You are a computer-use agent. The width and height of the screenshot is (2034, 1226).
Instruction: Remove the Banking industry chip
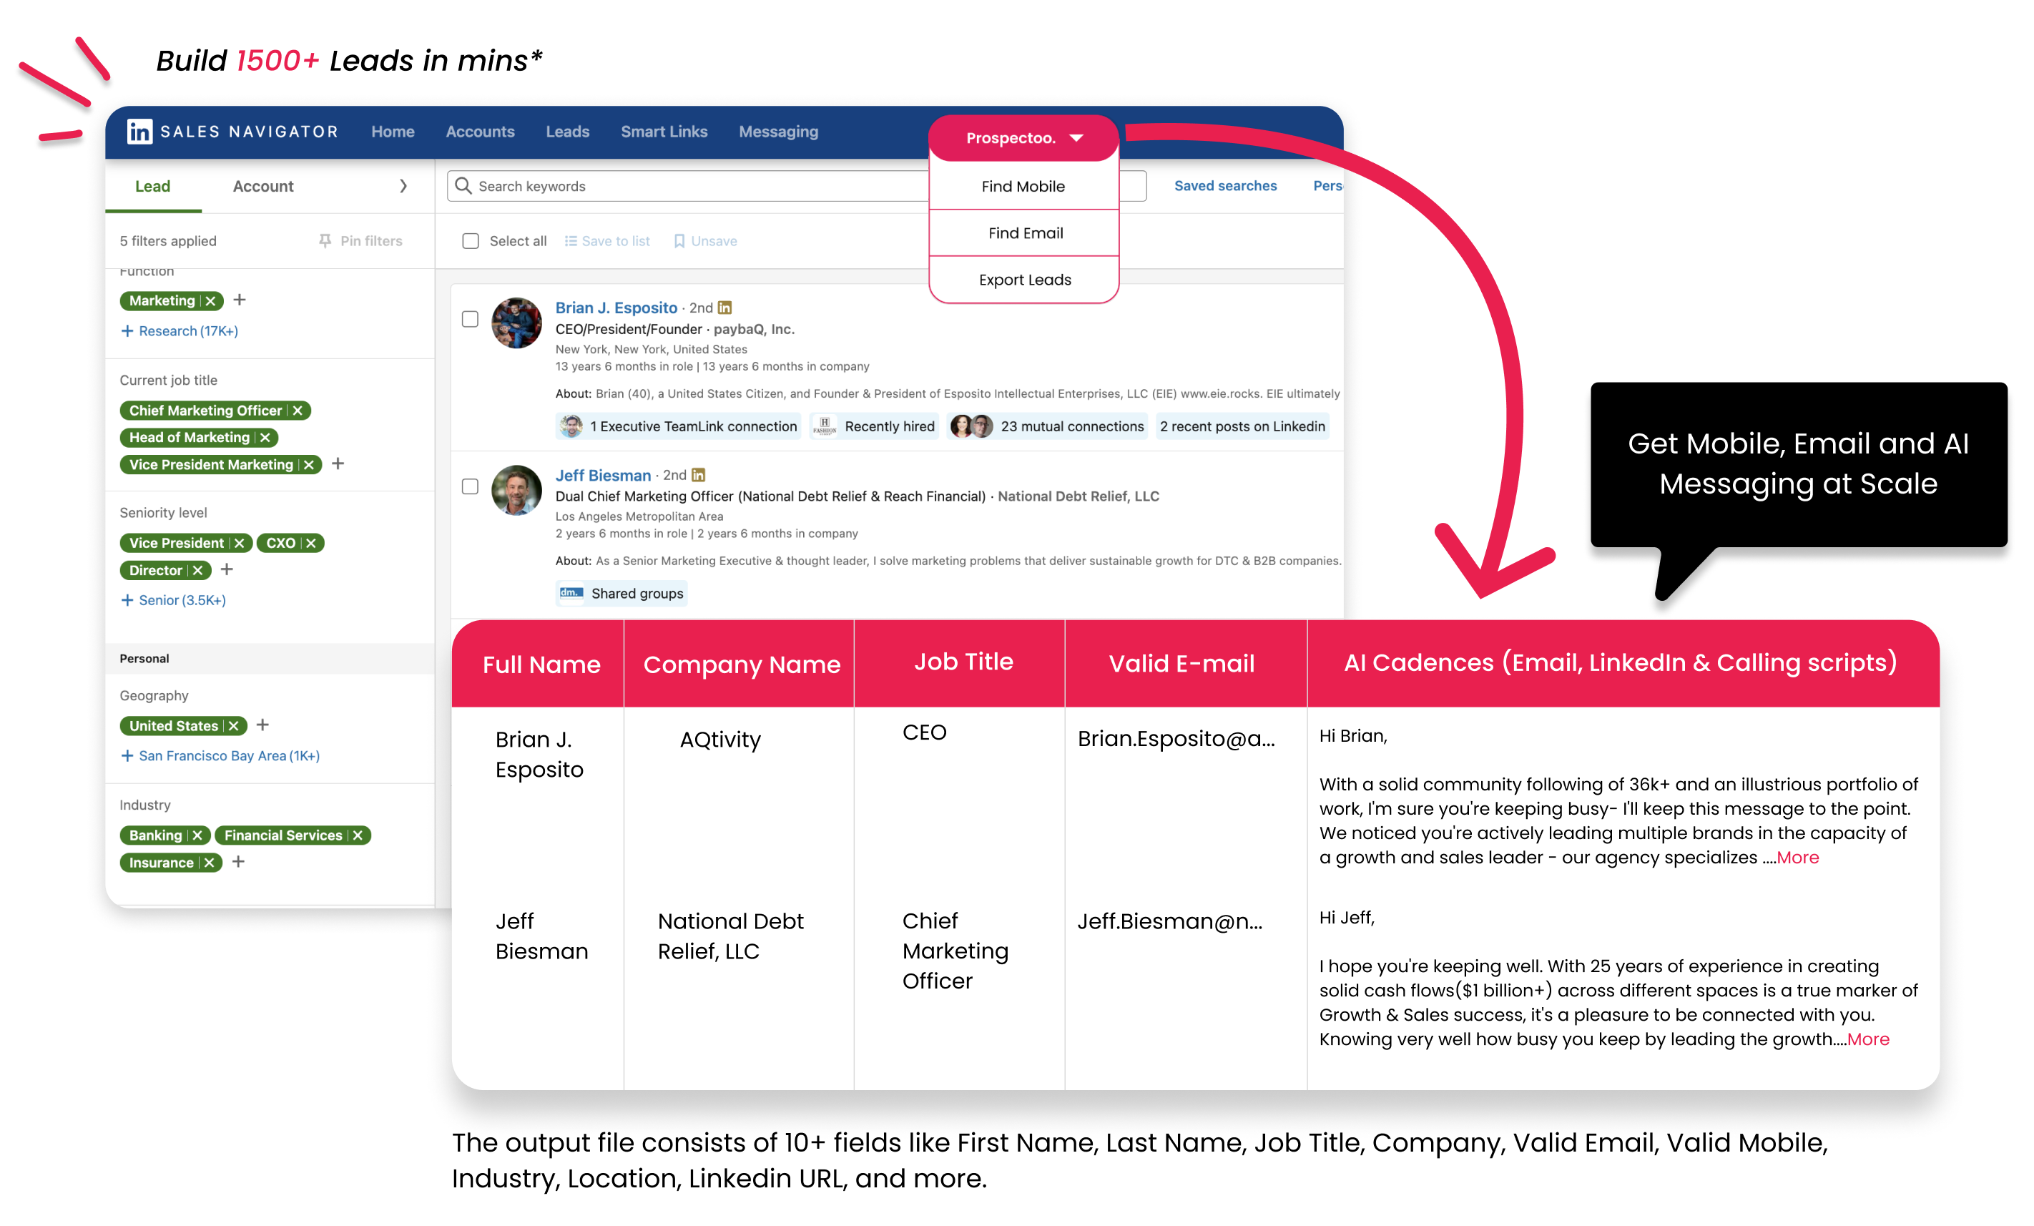[x=197, y=835]
